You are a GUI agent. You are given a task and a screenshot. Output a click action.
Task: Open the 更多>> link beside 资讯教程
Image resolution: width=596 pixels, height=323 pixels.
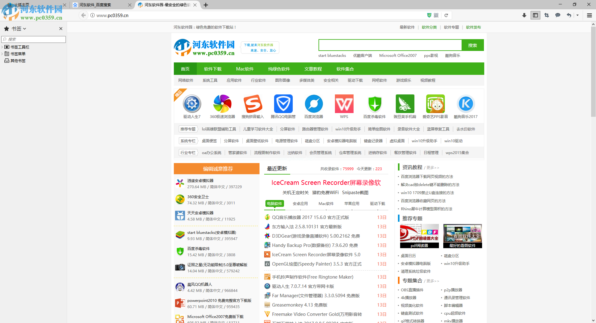click(432, 167)
